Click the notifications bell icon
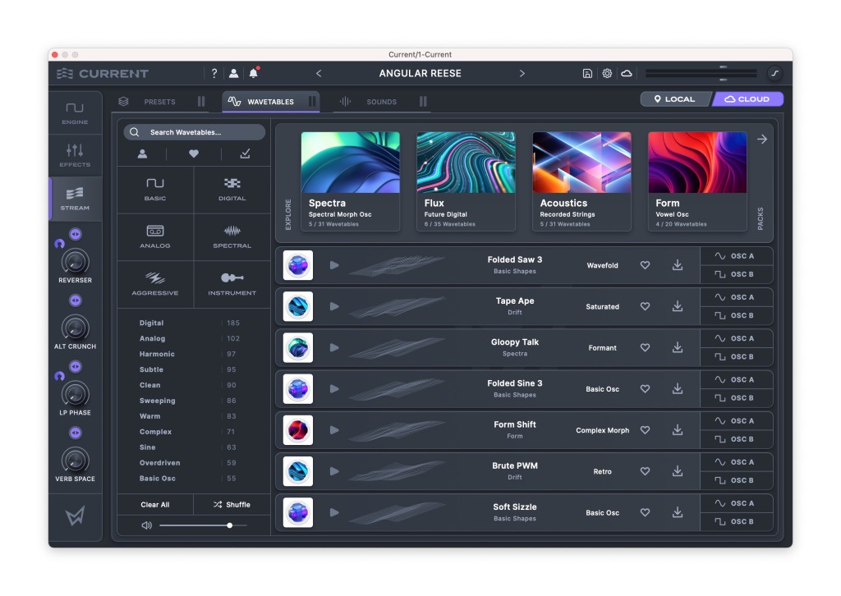This screenshot has width=841, height=596. click(253, 73)
